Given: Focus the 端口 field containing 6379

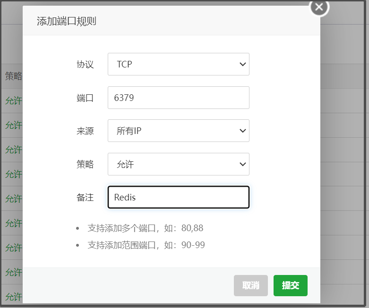Looking at the screenshot, I should coord(178,98).
